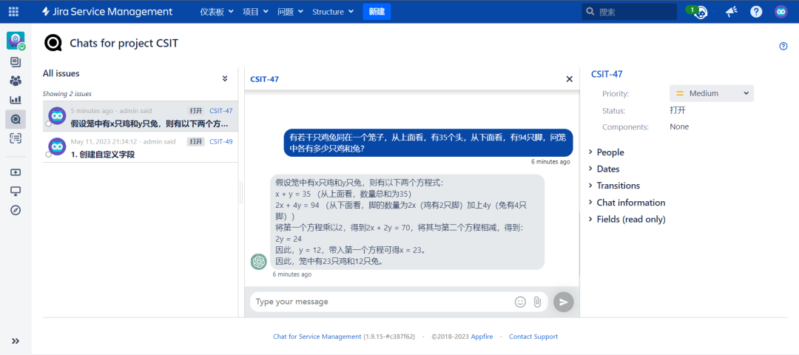Open the 问题 menu
Viewport: 799px width, 355px height.
291,12
